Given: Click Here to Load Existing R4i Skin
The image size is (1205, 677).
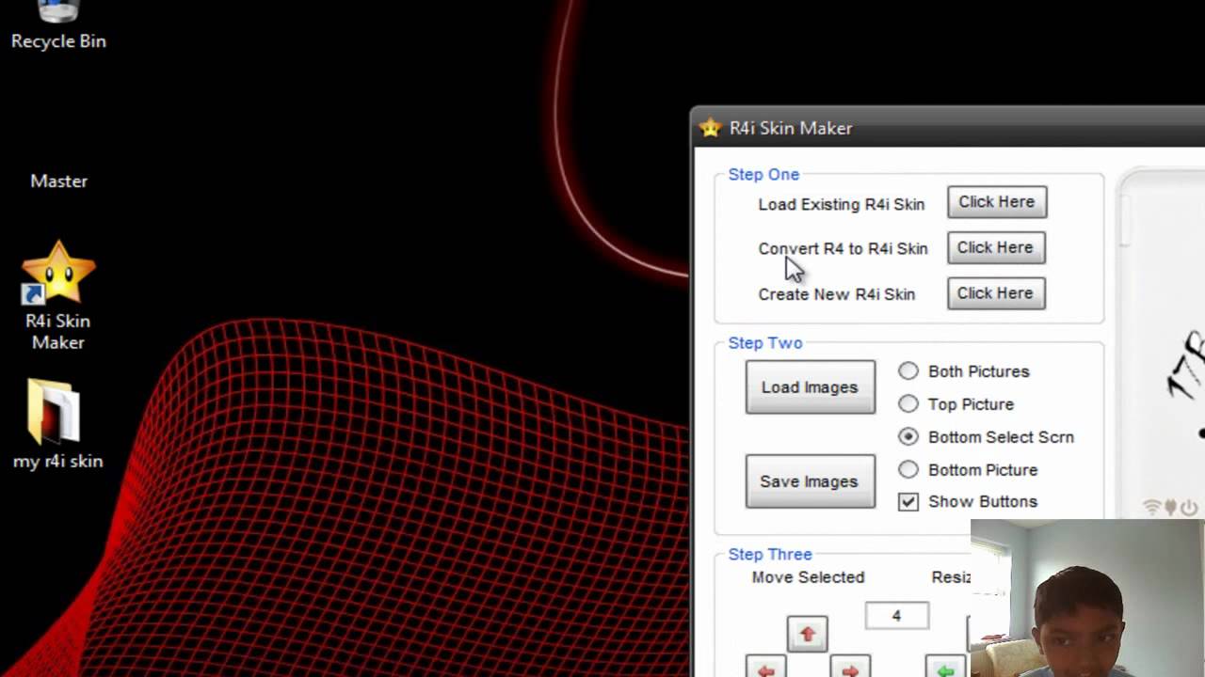Looking at the screenshot, I should [x=997, y=202].
